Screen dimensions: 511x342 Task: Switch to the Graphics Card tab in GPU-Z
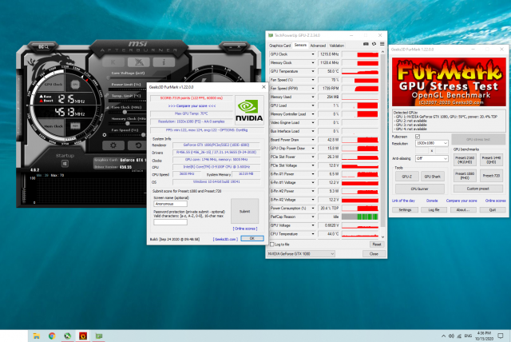279,46
